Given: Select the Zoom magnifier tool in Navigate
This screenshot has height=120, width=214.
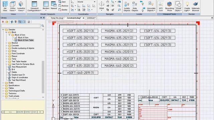Looking at the screenshot, I should (x=113, y=2).
